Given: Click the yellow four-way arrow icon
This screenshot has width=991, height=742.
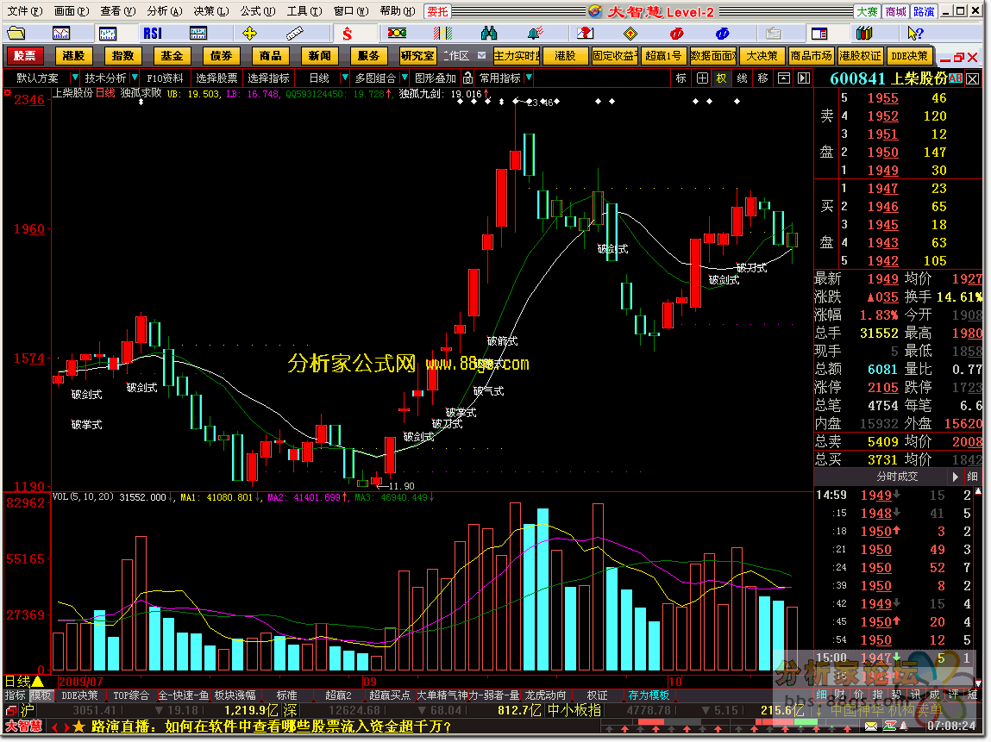Looking at the screenshot, I should [x=249, y=34].
